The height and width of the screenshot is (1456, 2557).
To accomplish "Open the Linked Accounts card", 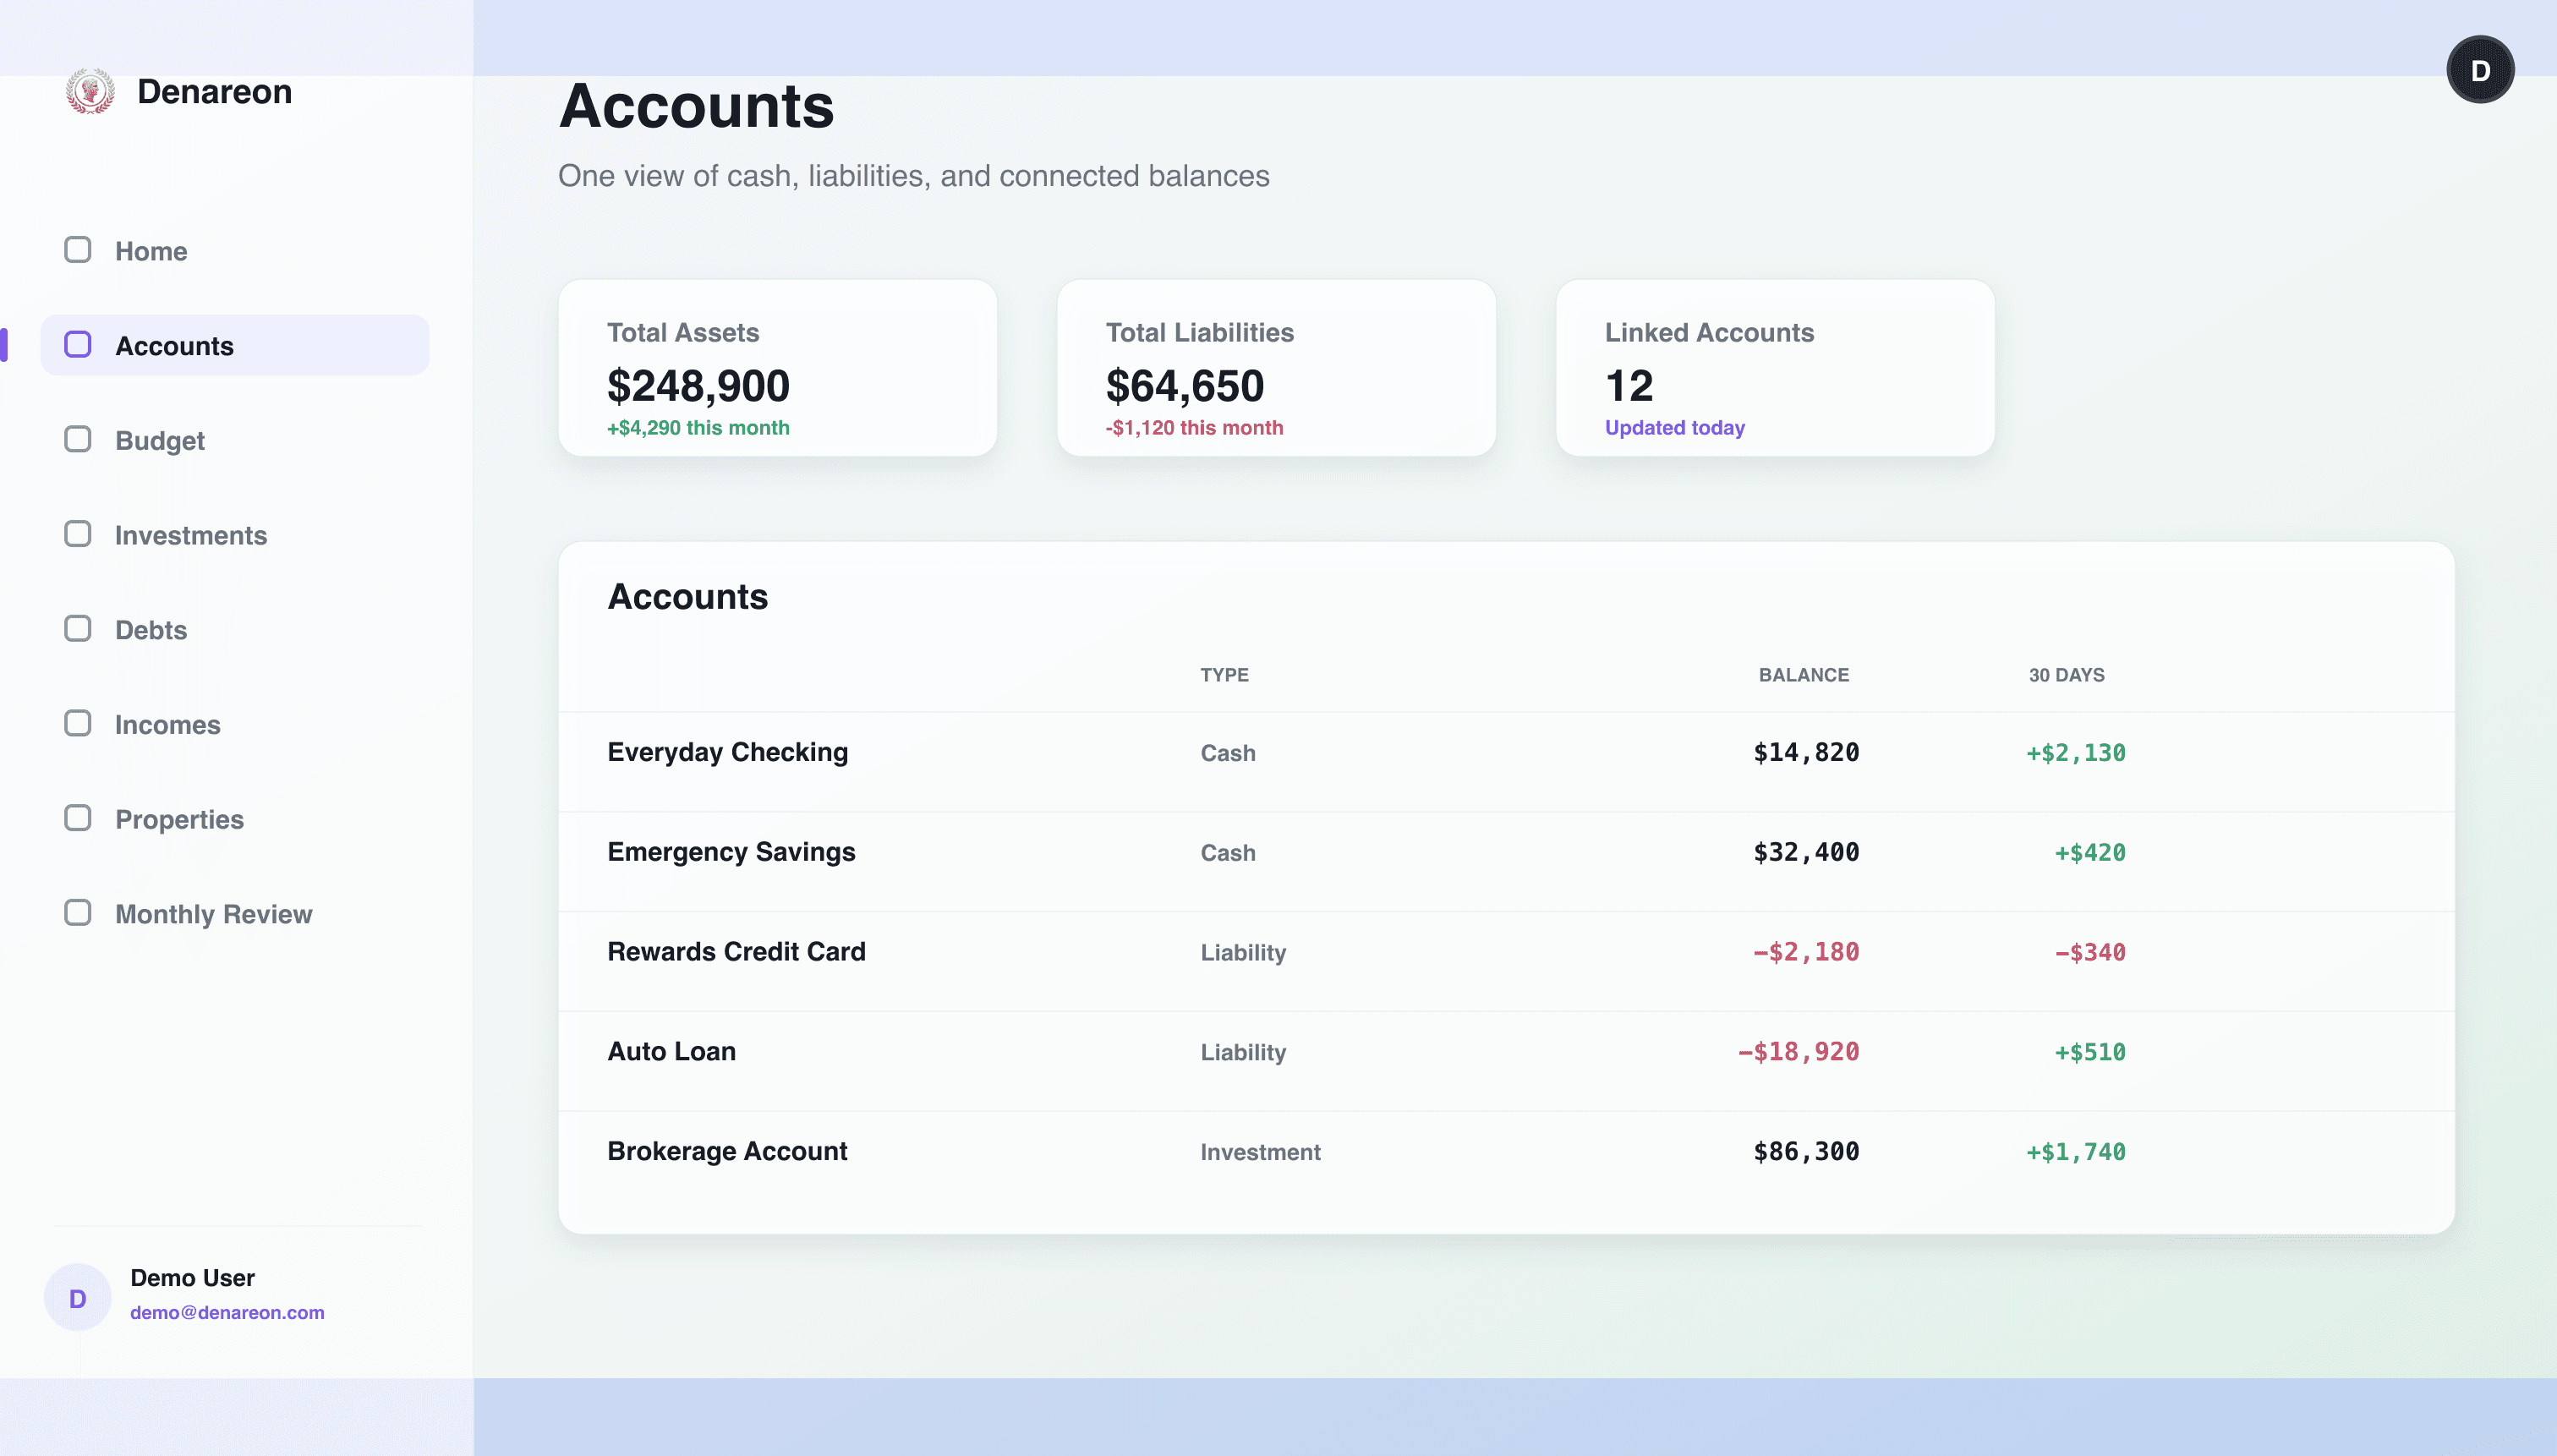I will coord(1775,368).
